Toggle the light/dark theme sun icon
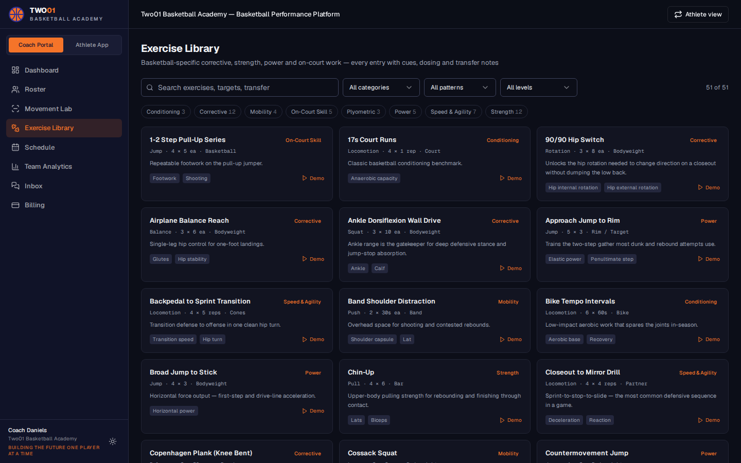 coord(113,441)
